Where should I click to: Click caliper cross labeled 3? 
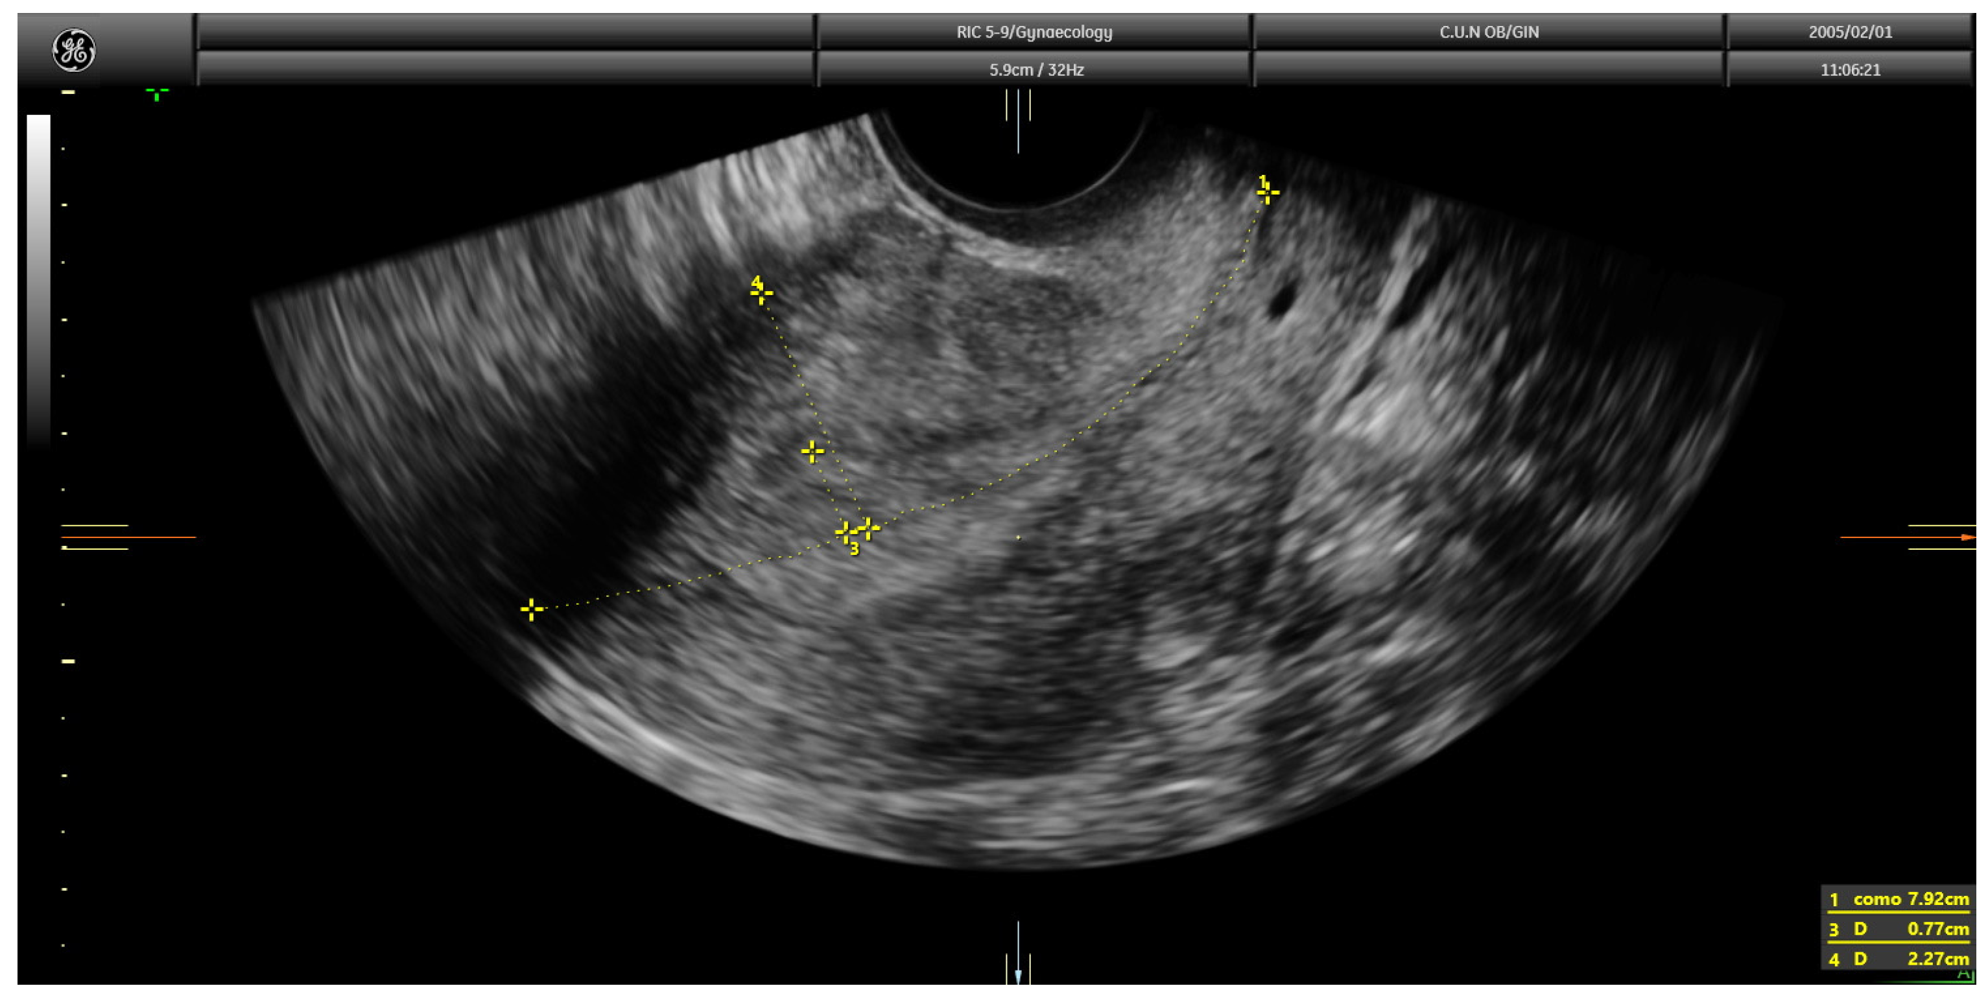[847, 532]
